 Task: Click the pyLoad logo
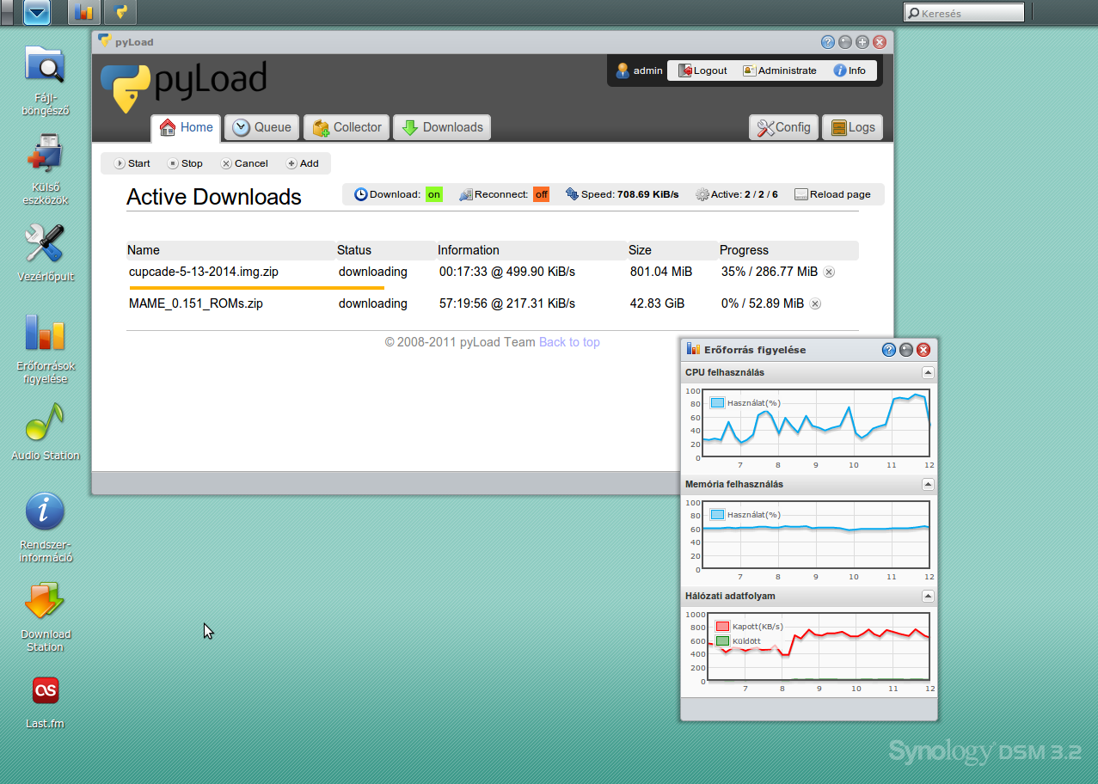[x=184, y=86]
